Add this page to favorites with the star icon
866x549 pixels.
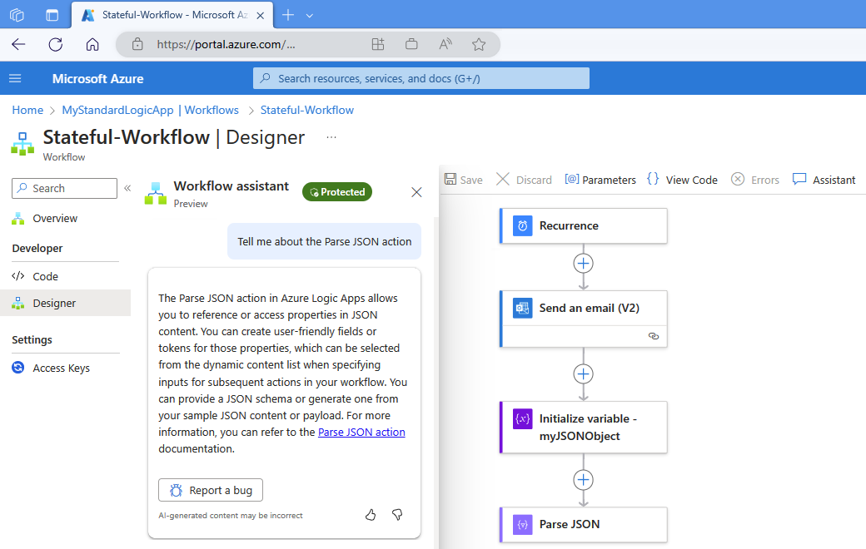479,44
